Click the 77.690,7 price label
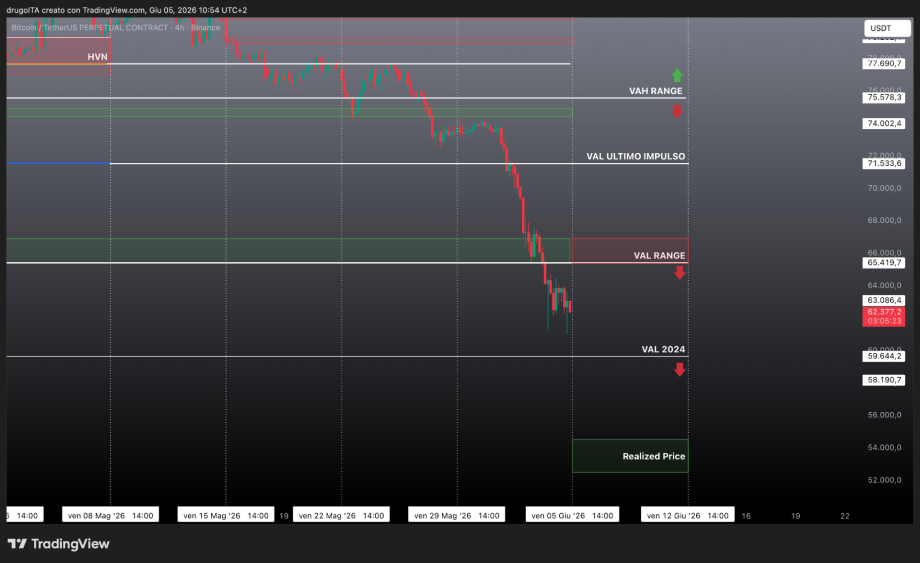 tap(884, 63)
